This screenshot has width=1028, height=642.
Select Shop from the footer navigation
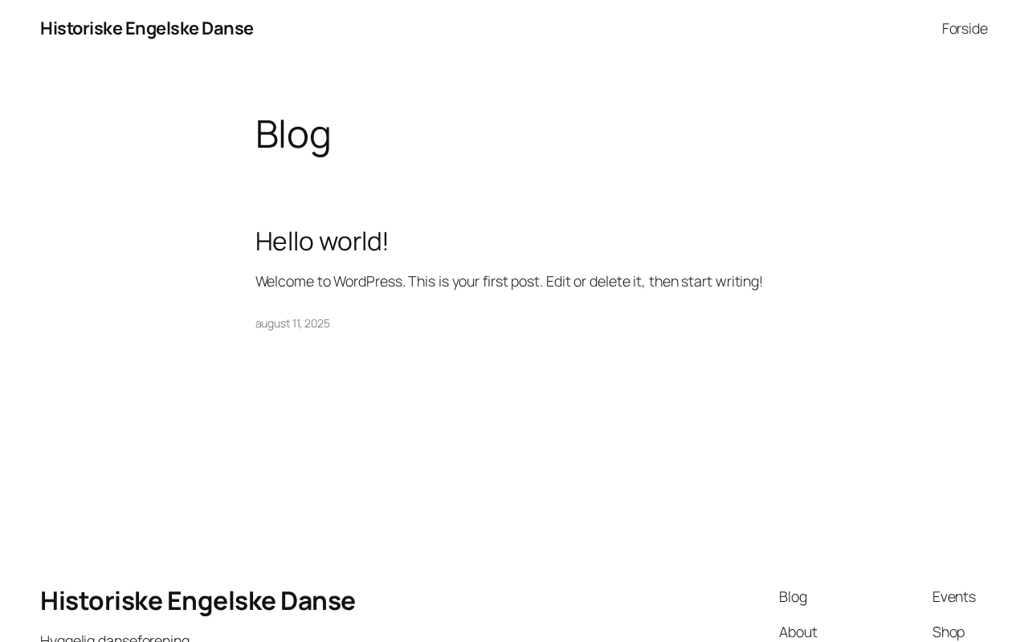pyautogui.click(x=948, y=632)
